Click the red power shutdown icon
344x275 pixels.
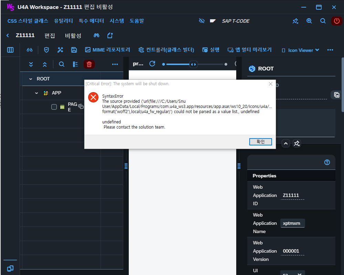click(336, 21)
